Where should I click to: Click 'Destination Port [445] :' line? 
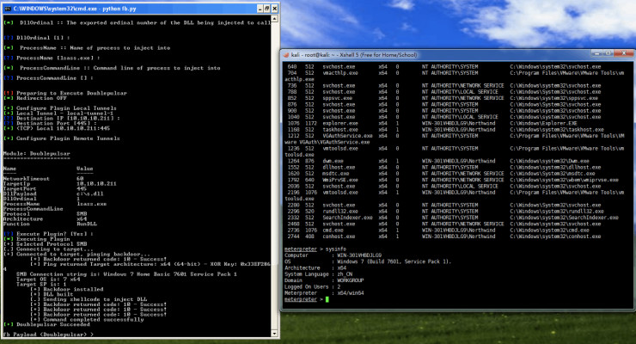[x=50, y=123]
